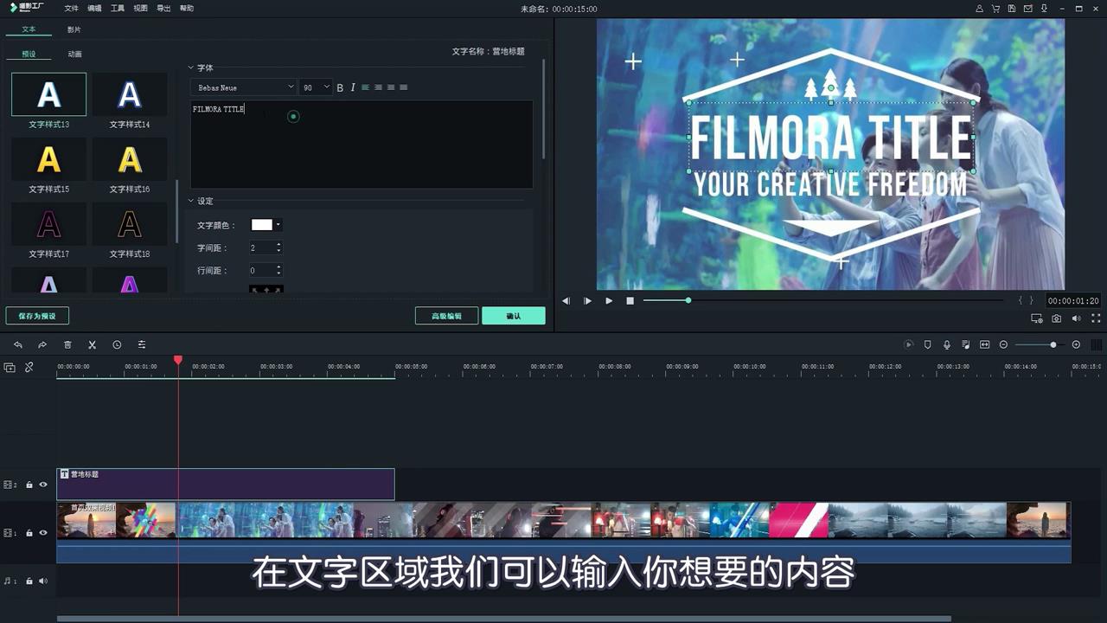Open the 视图 menu
1107x623 pixels.
click(x=141, y=9)
